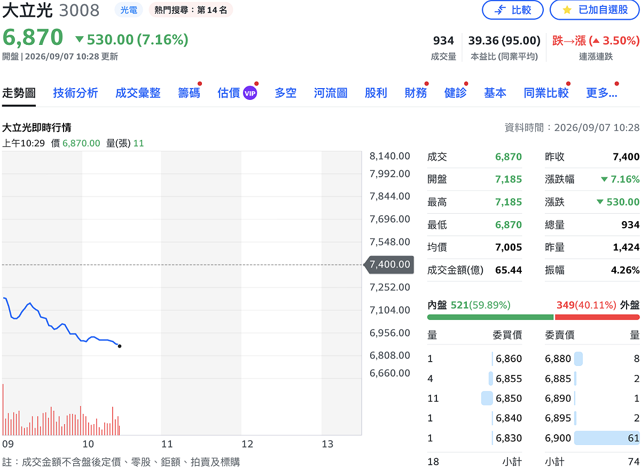The image size is (641, 469).
Task: Click the 6,900 ask volume bar
Action: tap(607, 438)
